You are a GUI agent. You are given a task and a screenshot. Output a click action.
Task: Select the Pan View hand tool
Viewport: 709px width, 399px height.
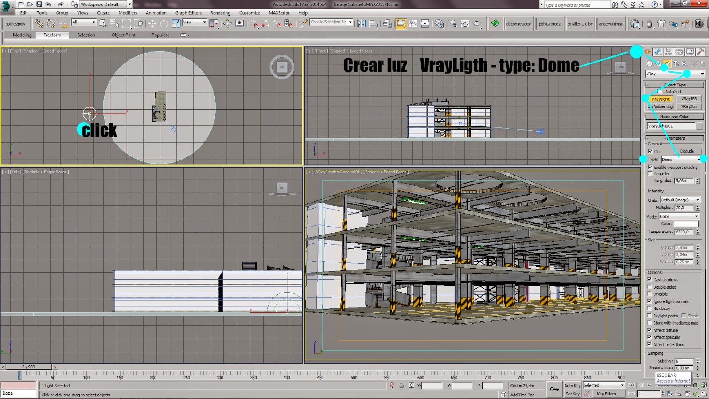[686, 394]
